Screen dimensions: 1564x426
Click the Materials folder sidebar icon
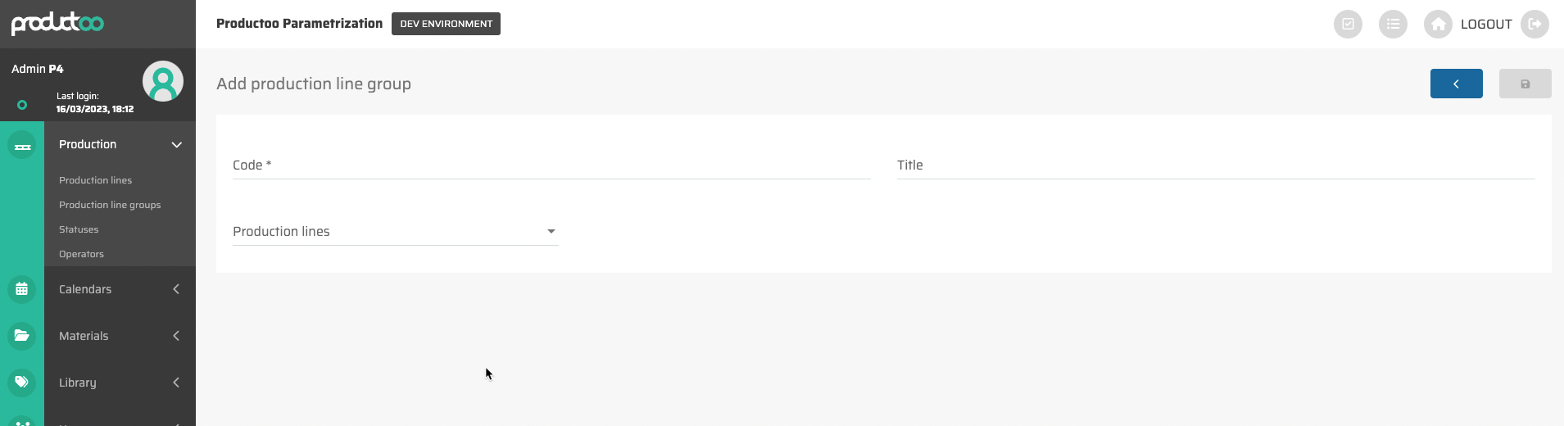pos(22,336)
